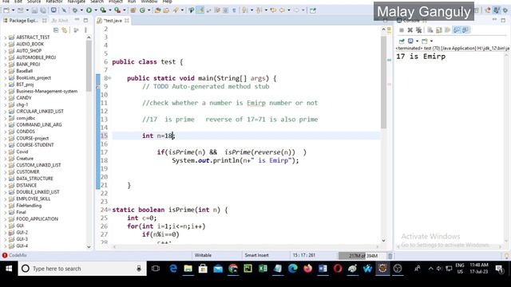Open Firefox from the taskbar
Screen dimensions: 511x287
tap(307, 269)
